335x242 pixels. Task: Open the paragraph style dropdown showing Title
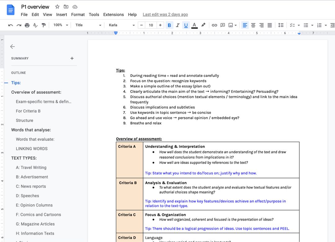pyautogui.click(x=88, y=25)
